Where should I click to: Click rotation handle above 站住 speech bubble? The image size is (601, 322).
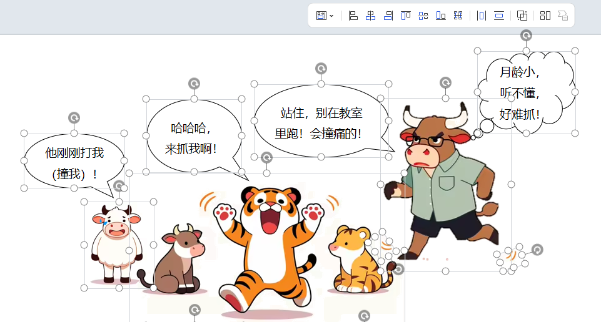point(321,69)
